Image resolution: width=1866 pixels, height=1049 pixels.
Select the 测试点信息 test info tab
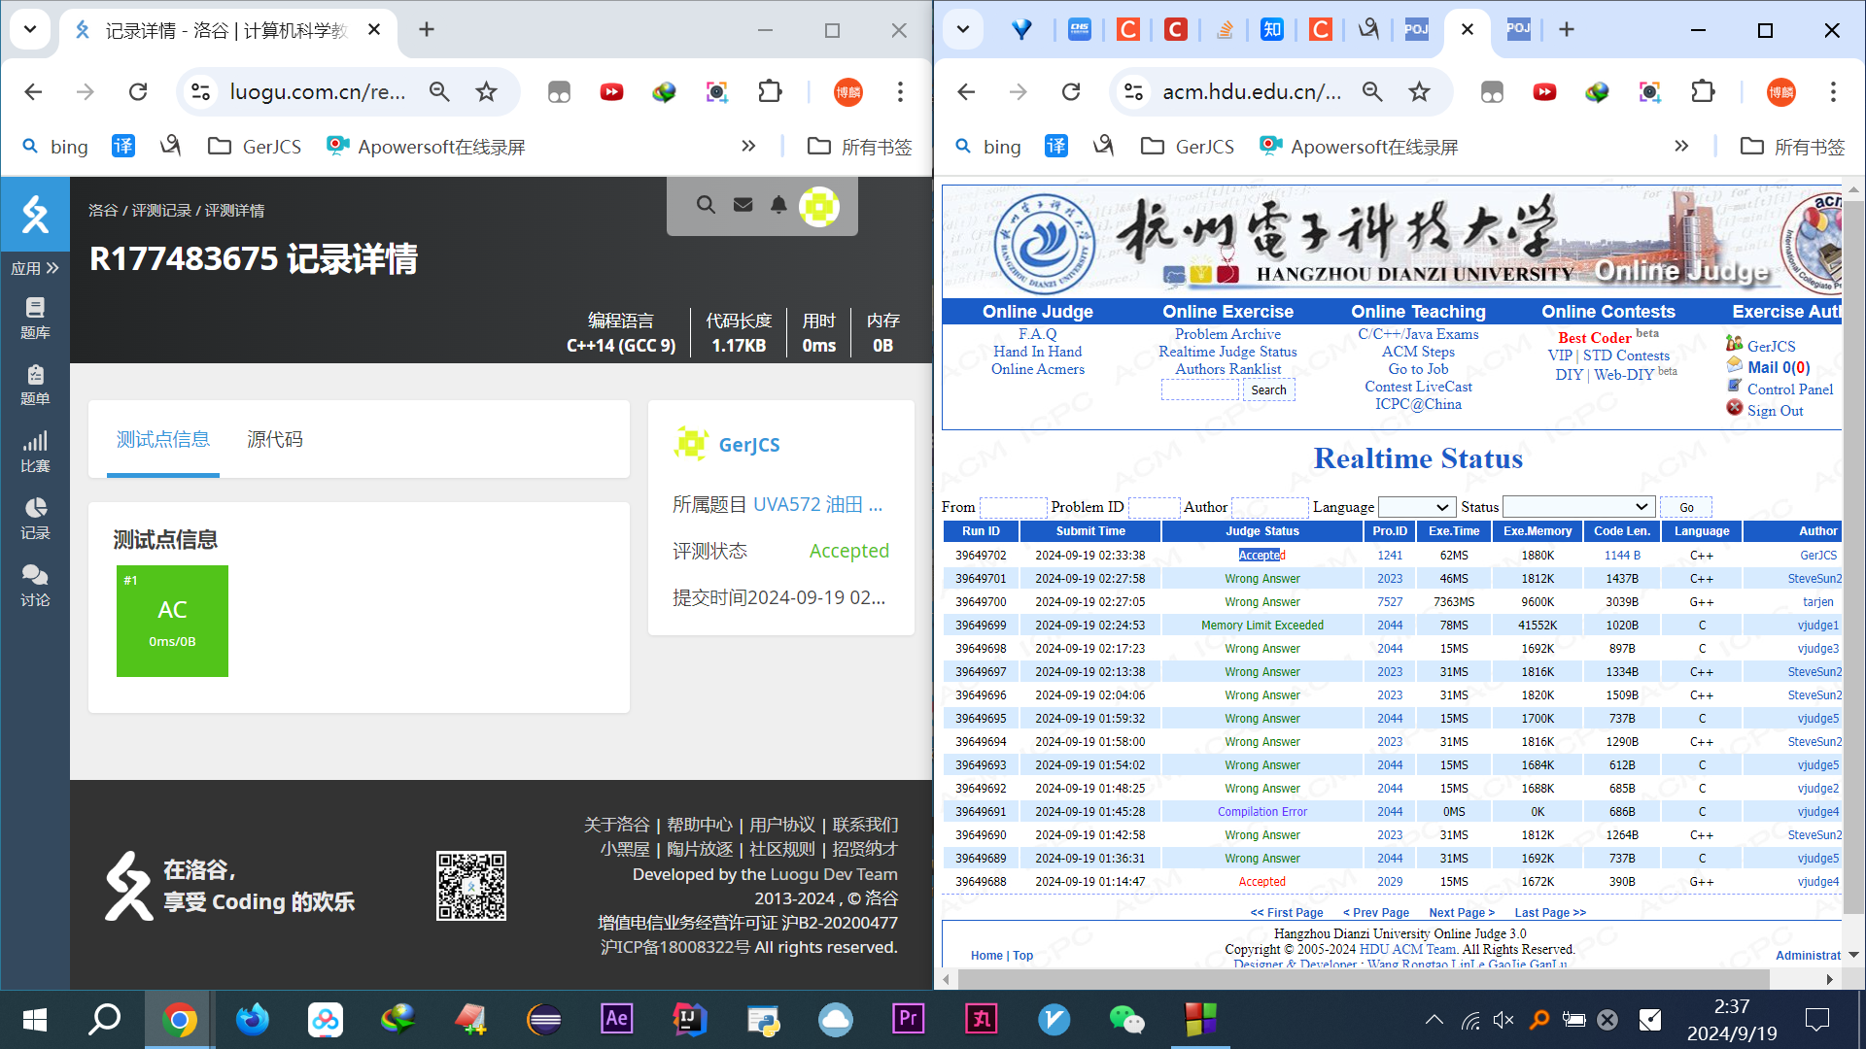[163, 440]
